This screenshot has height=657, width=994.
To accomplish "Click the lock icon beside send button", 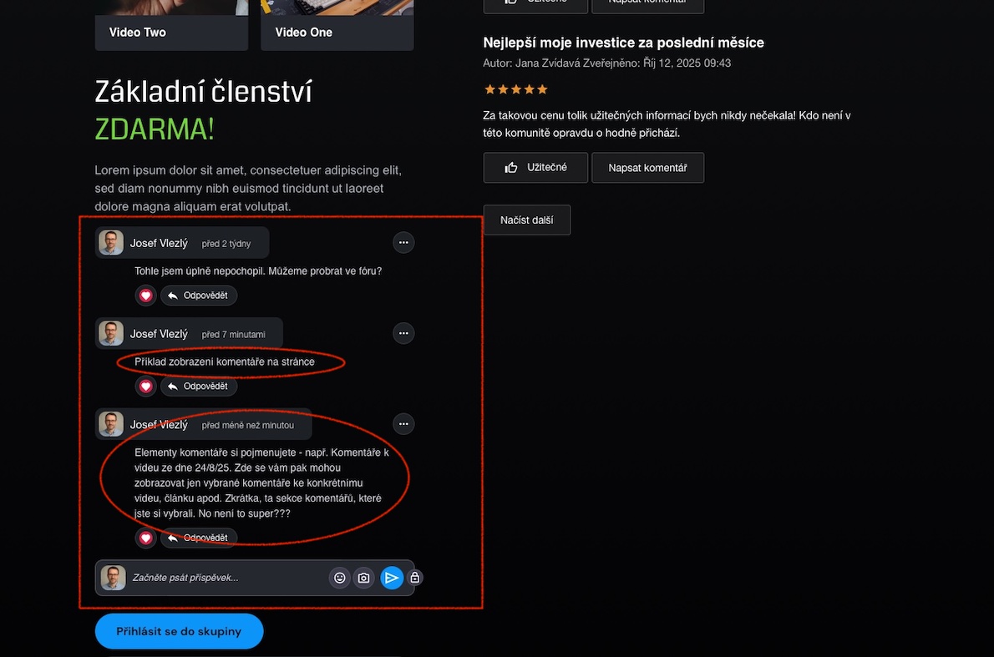I will click(x=414, y=578).
